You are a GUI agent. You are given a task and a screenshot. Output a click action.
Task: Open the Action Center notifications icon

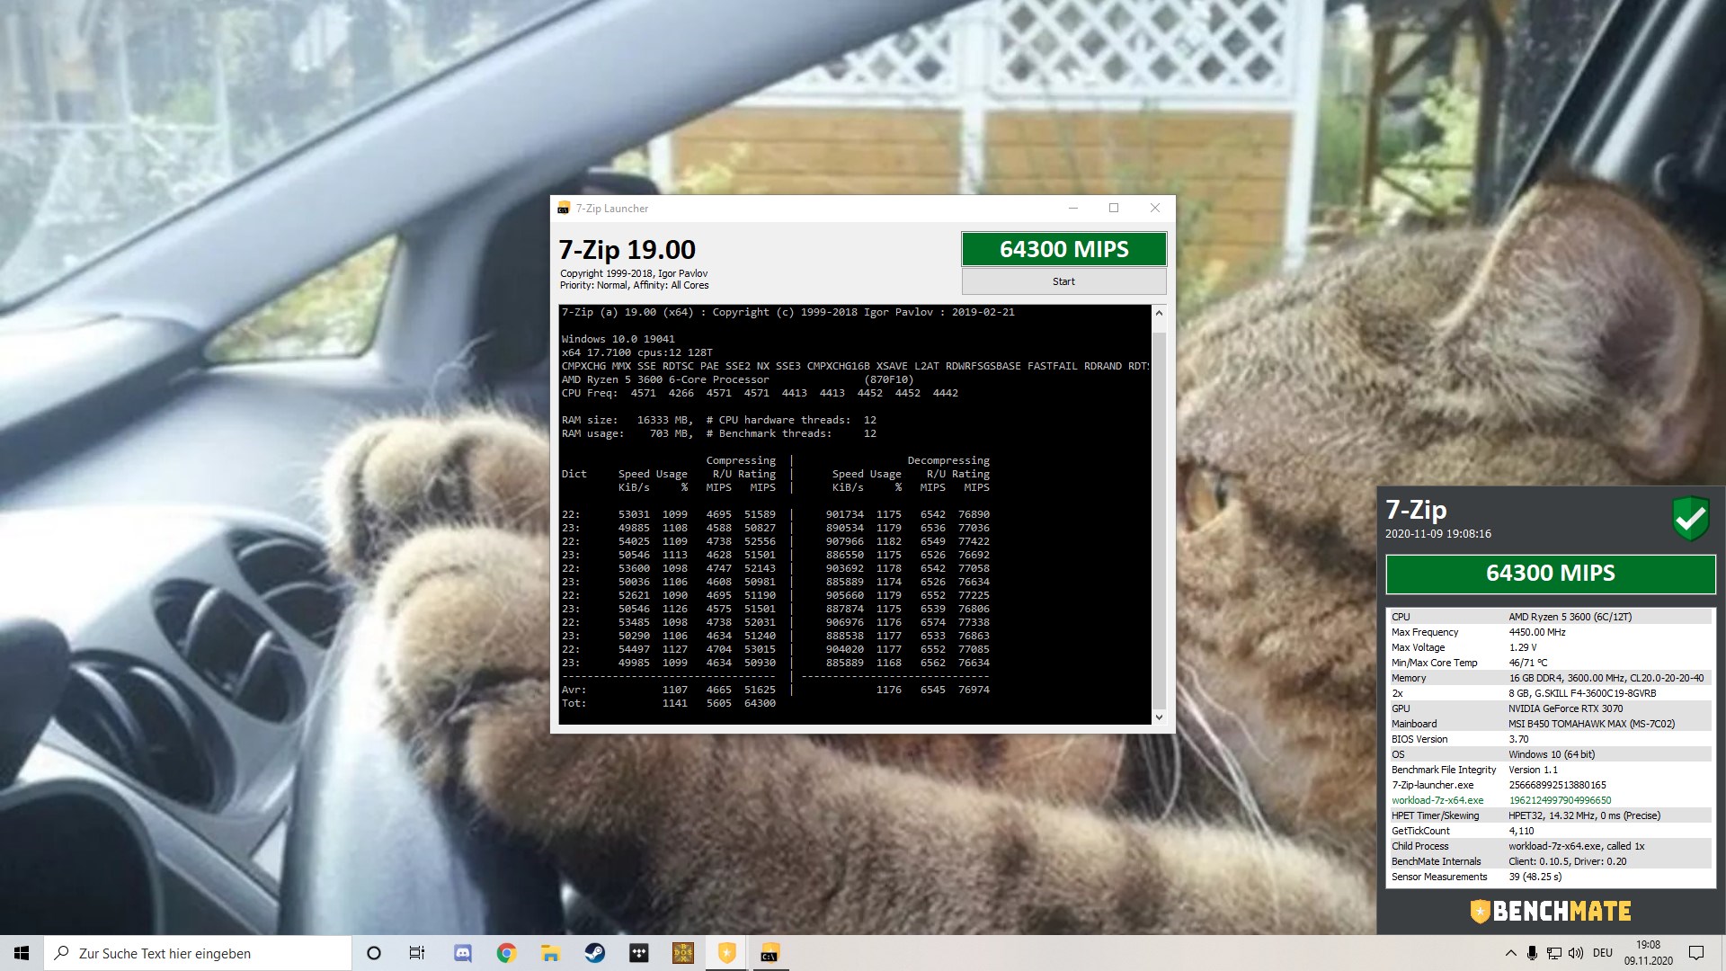point(1696,953)
